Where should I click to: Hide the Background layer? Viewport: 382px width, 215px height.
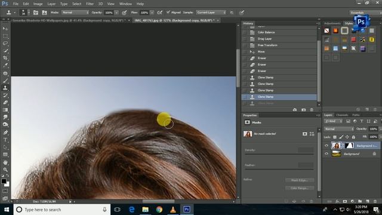click(x=326, y=154)
